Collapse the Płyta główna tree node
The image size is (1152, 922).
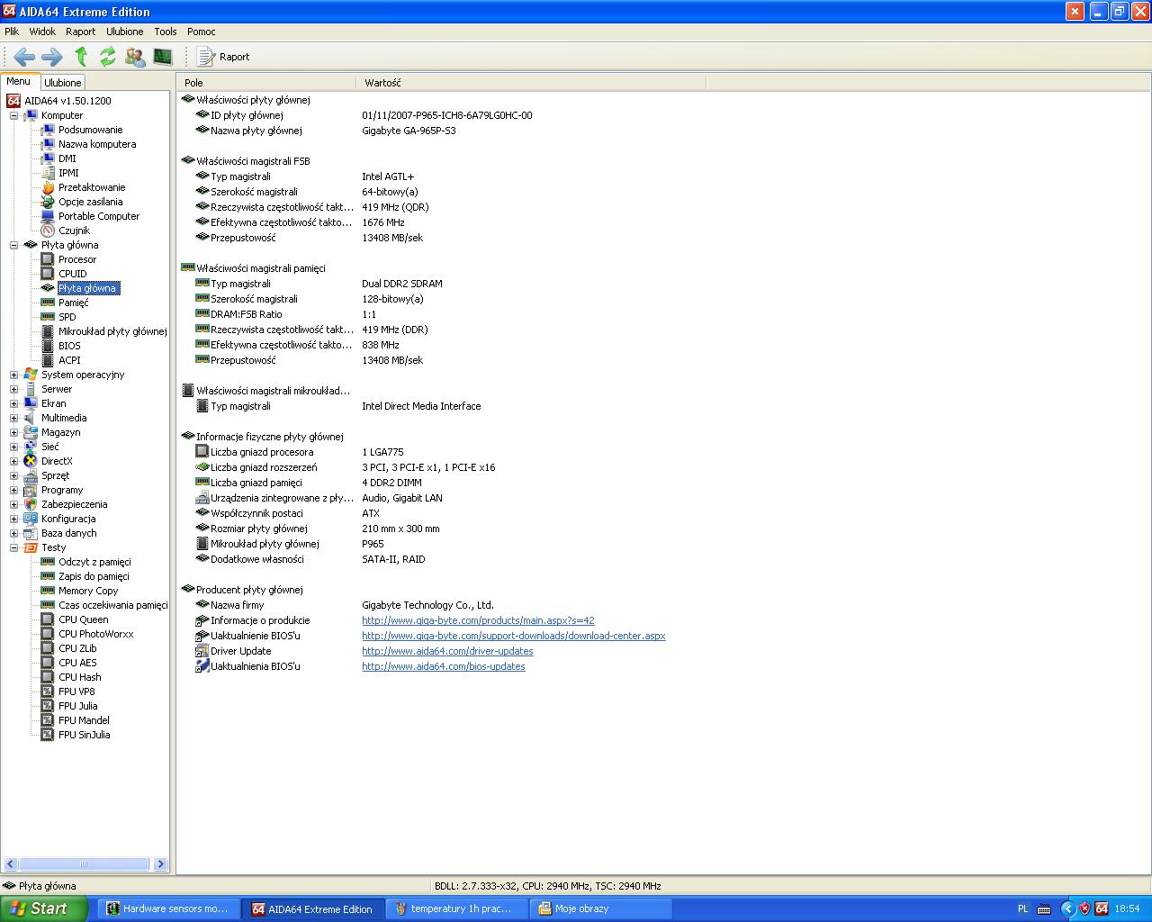[13, 245]
